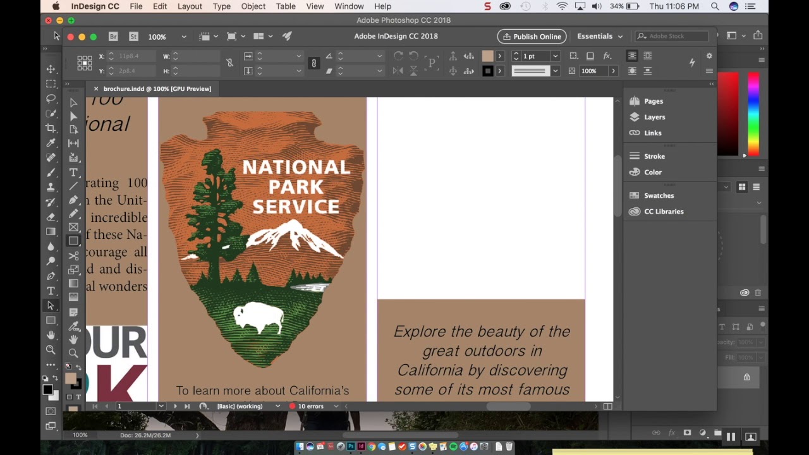The height and width of the screenshot is (455, 809).
Task: Select the InDesign Pencil tool
Action: click(x=73, y=214)
